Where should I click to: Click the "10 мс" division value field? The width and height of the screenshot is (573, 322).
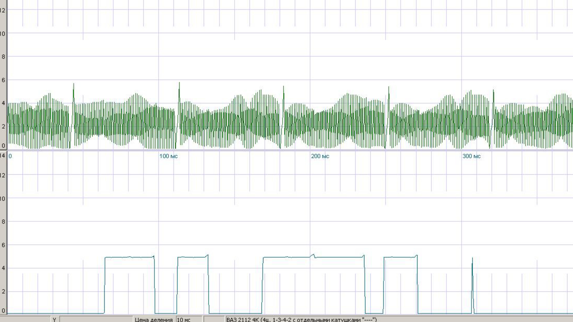[189, 319]
